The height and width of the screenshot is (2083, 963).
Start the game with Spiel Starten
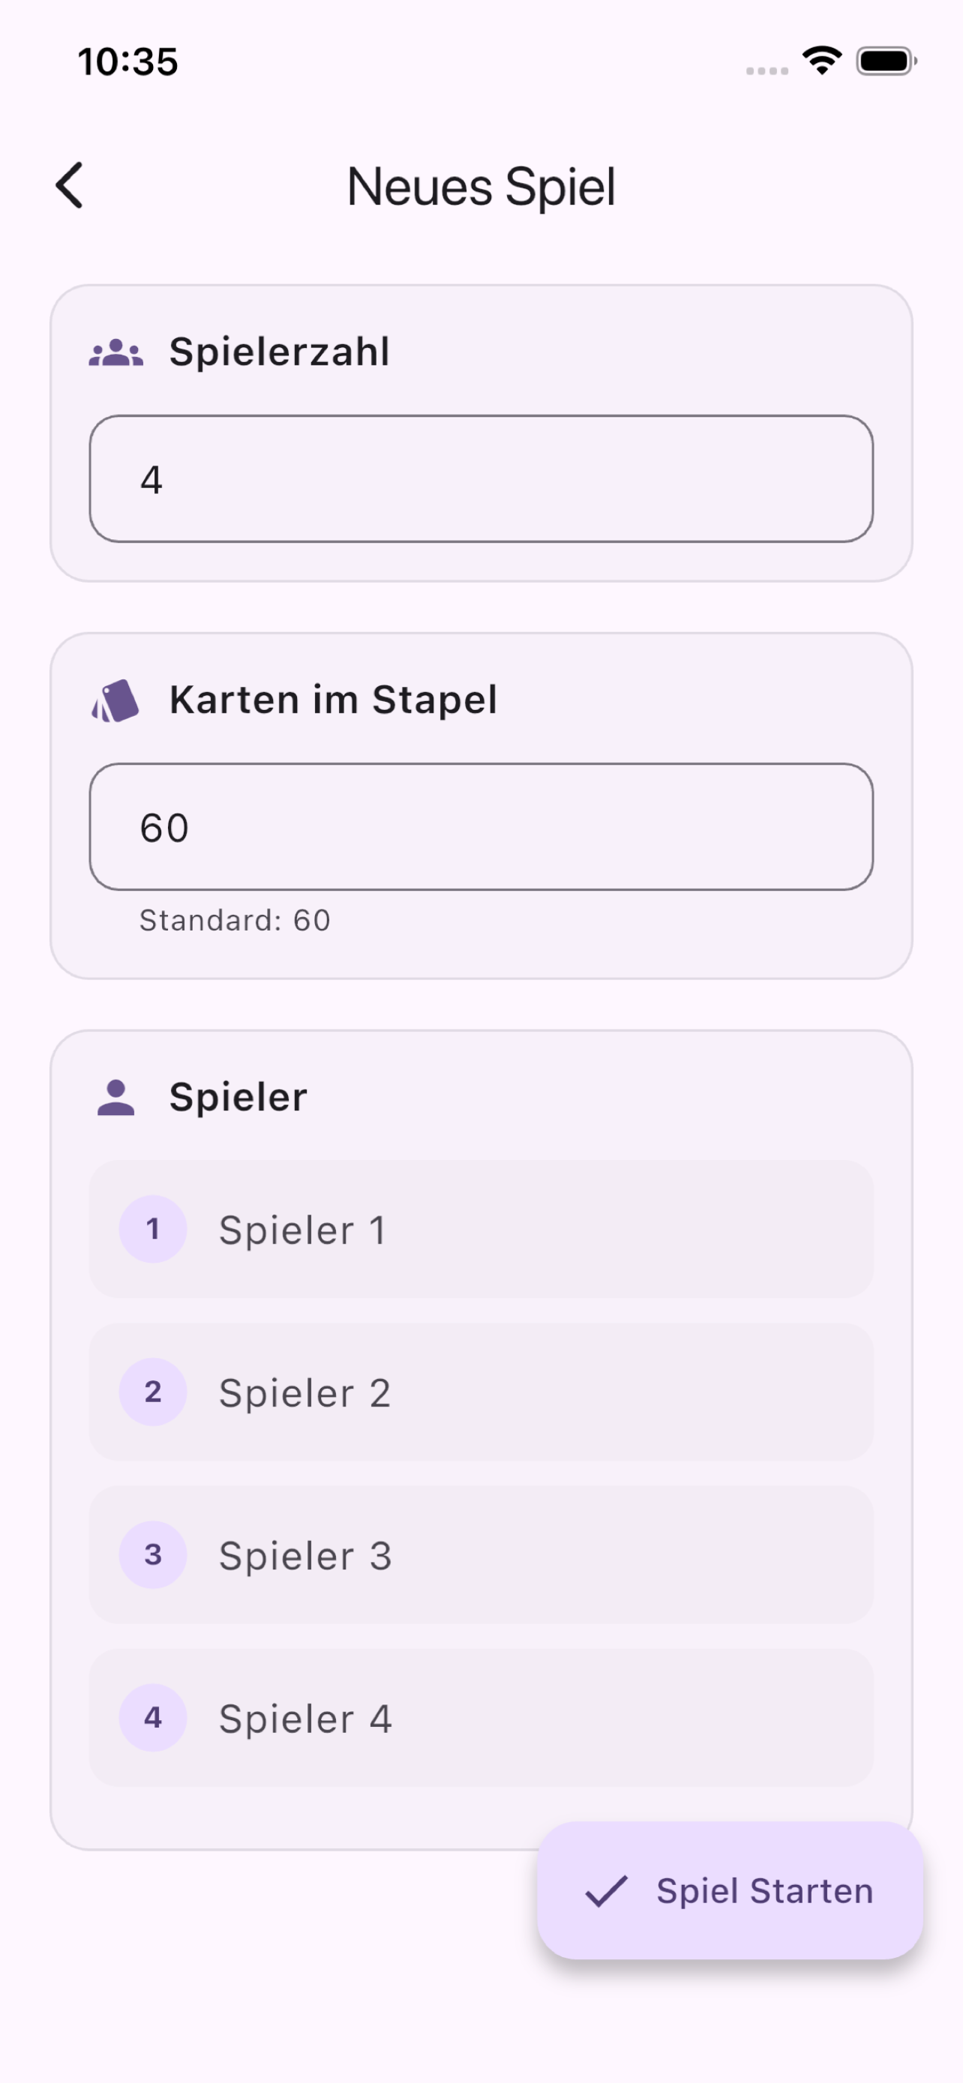click(730, 1890)
